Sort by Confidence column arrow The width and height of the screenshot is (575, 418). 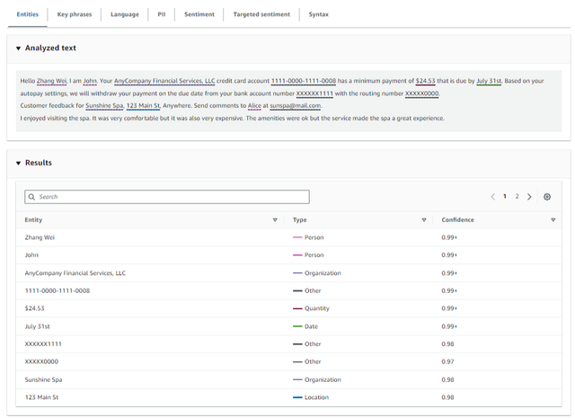tap(553, 220)
